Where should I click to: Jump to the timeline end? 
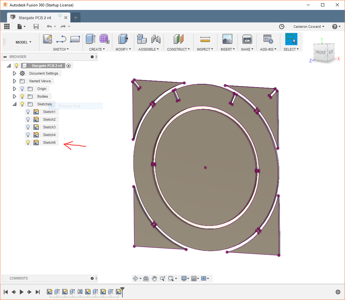tap(38, 292)
